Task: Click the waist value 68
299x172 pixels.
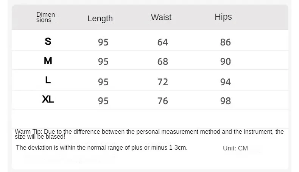Action: click(x=162, y=61)
